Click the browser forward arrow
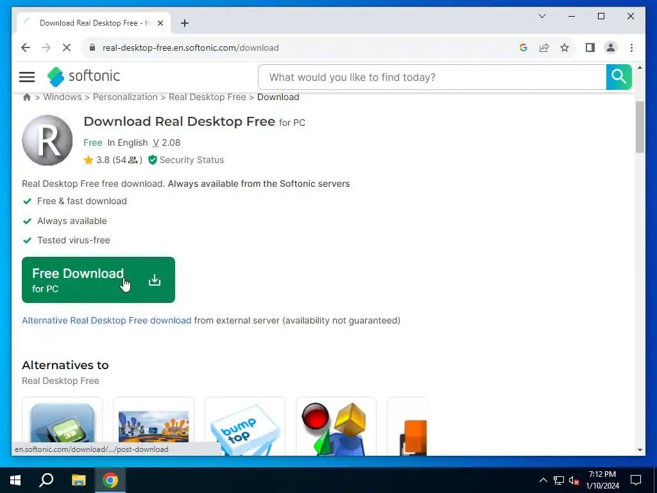Image resolution: width=657 pixels, height=493 pixels. coord(46,48)
